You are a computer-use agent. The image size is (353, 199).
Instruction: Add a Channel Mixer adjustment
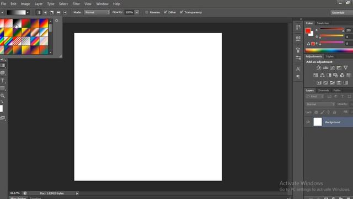click(x=342, y=75)
